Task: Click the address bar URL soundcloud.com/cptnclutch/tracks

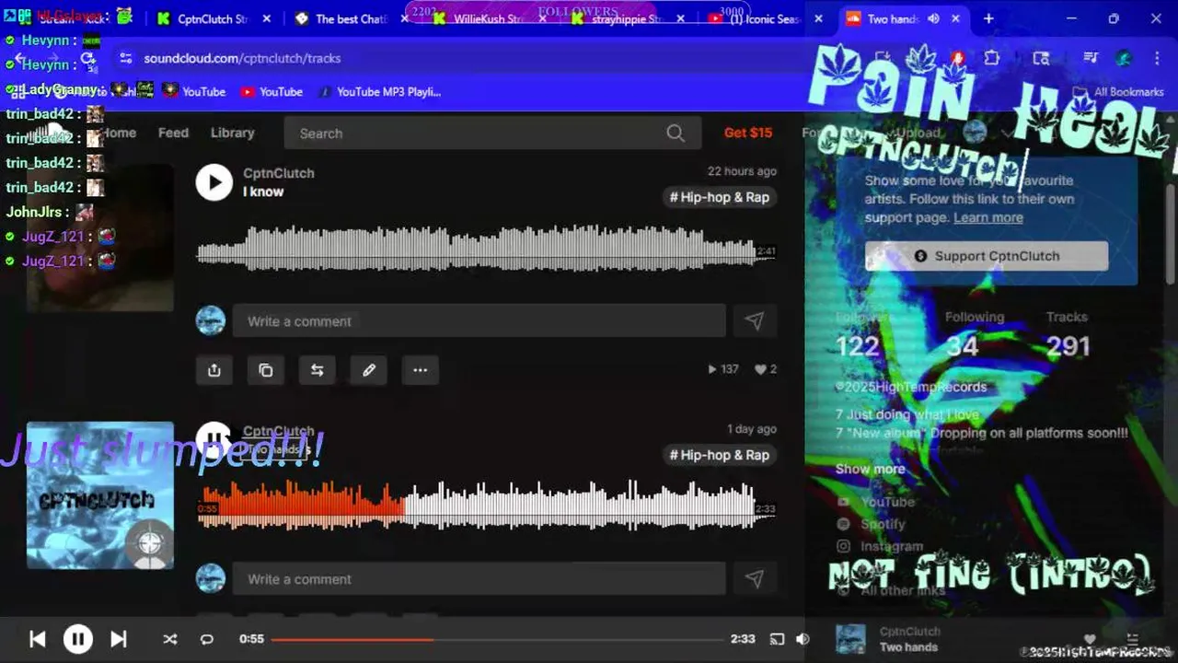Action: [x=242, y=58]
